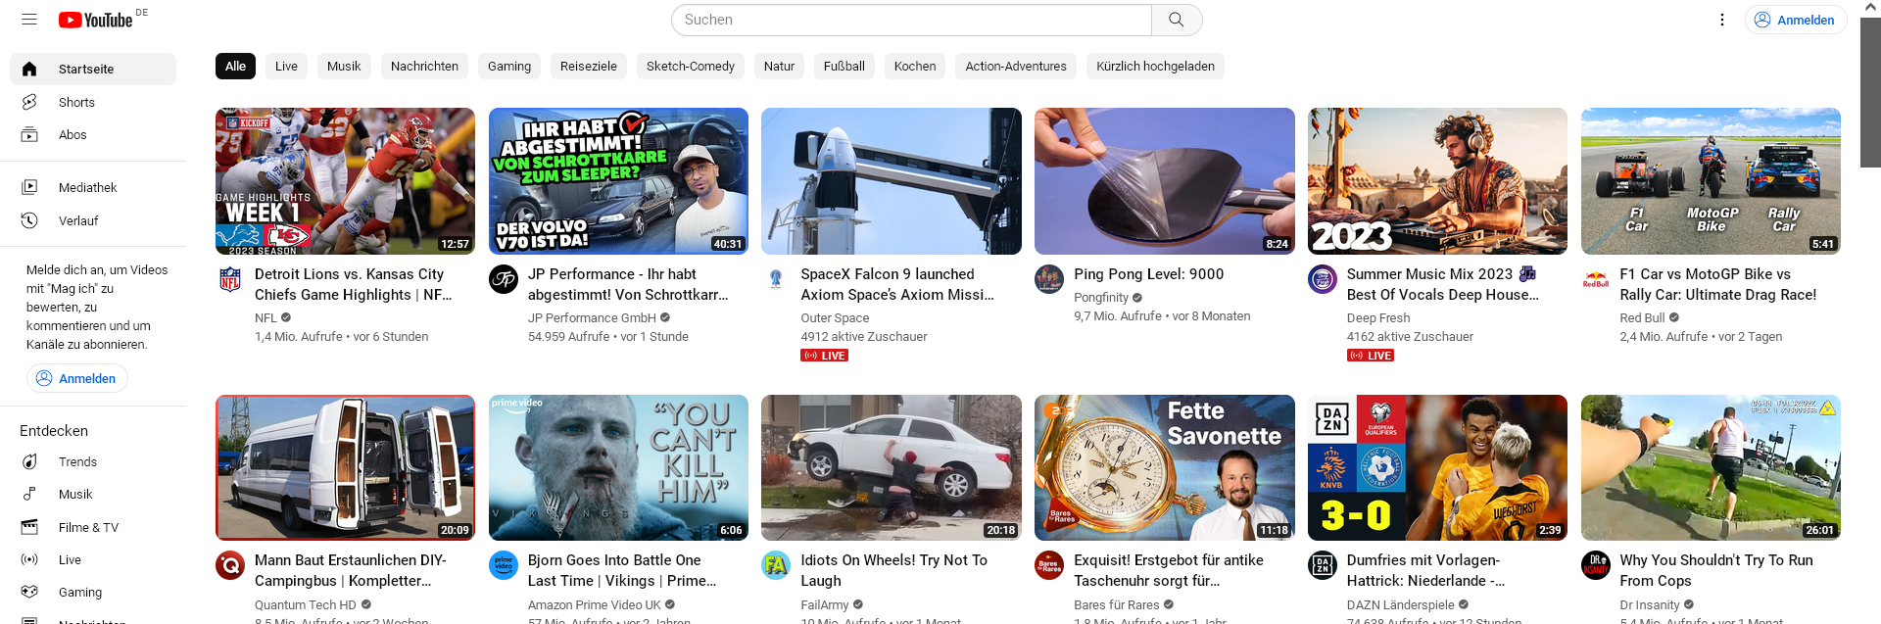Open Abos subscriptions in sidebar
The width and height of the screenshot is (1881, 624).
pyautogui.click(x=93, y=134)
